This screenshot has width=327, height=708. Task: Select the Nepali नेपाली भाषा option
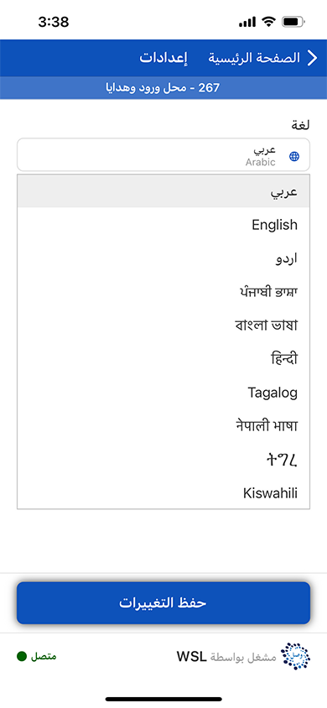(163, 426)
